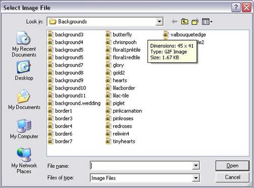Click the file icon next to tinyhearts
Screen dimensions: 254x188
click(x=108, y=141)
